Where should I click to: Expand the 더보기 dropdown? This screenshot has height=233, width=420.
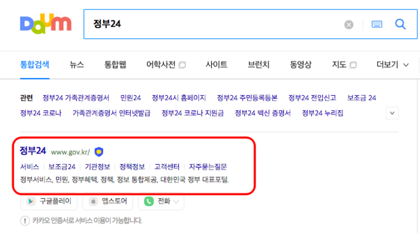pos(392,65)
